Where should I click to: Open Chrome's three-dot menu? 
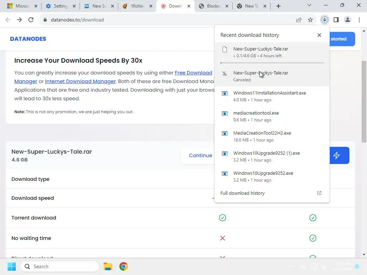tap(359, 20)
